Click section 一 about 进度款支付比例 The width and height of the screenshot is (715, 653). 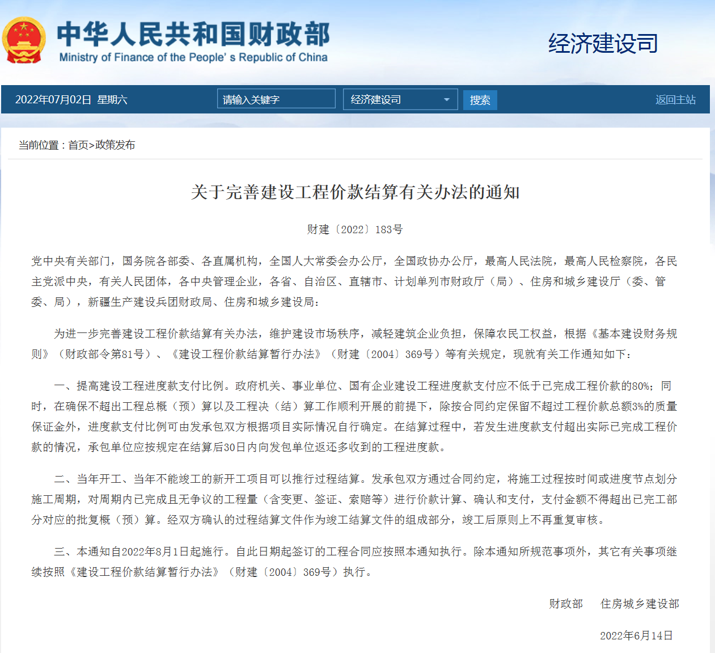click(354, 416)
